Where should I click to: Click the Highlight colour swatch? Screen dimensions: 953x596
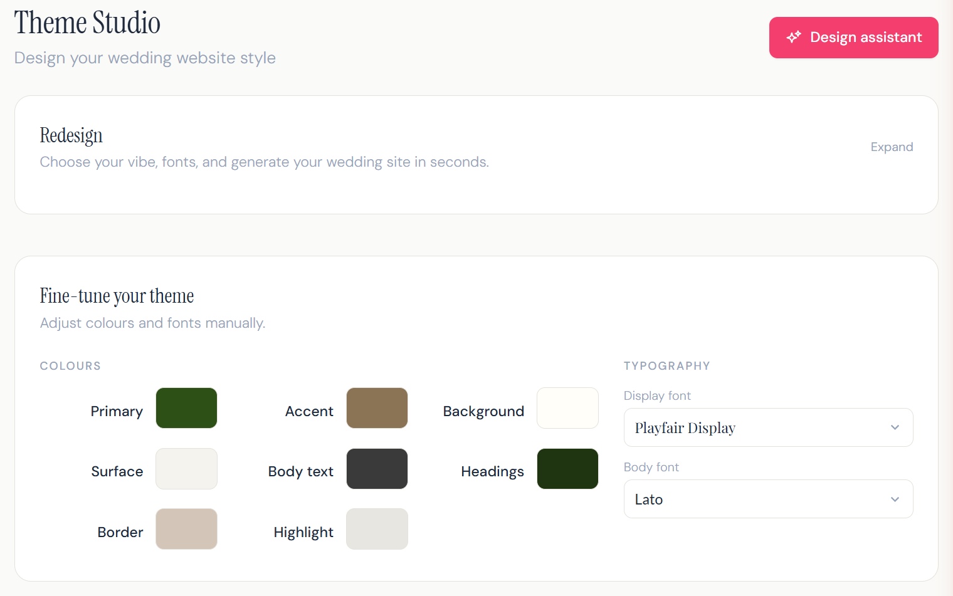[x=377, y=529]
